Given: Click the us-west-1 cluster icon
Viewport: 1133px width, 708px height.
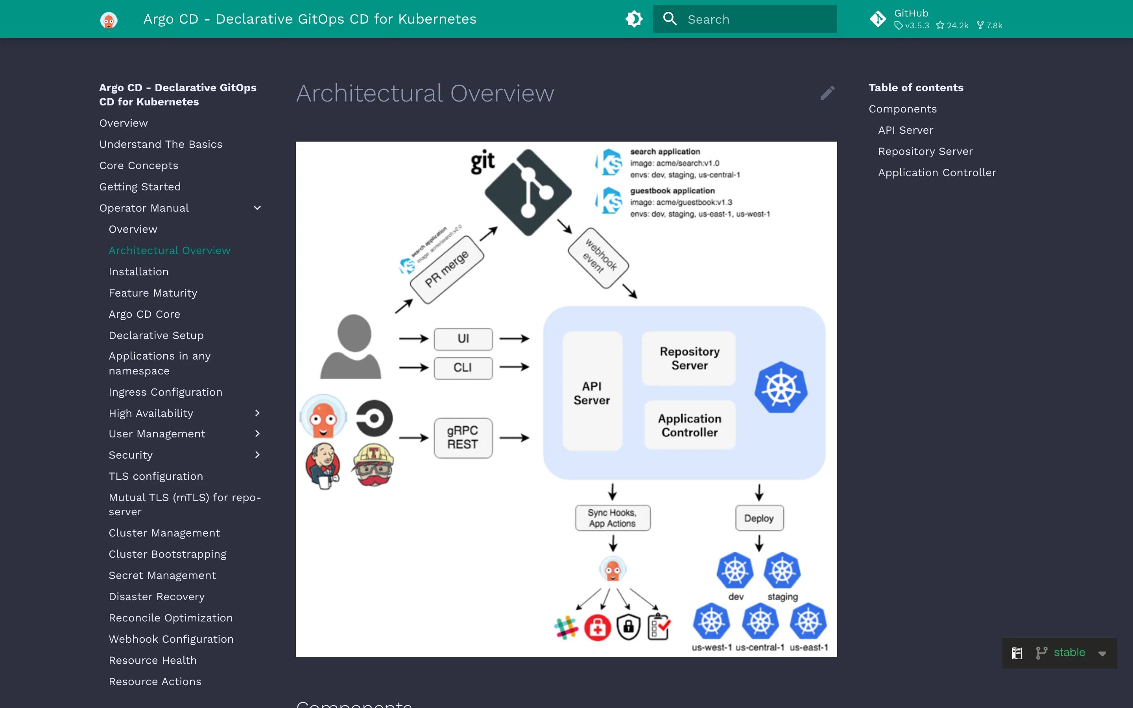Looking at the screenshot, I should [x=711, y=621].
